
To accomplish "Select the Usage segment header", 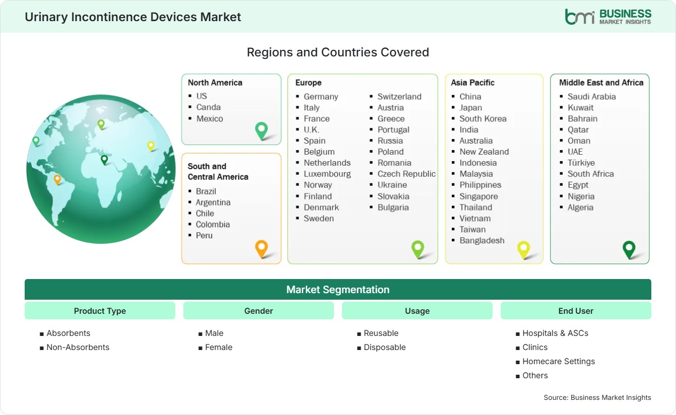I will 417,311.
